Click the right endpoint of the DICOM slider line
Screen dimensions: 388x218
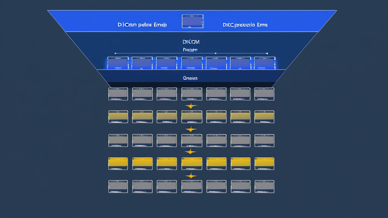tap(267, 53)
